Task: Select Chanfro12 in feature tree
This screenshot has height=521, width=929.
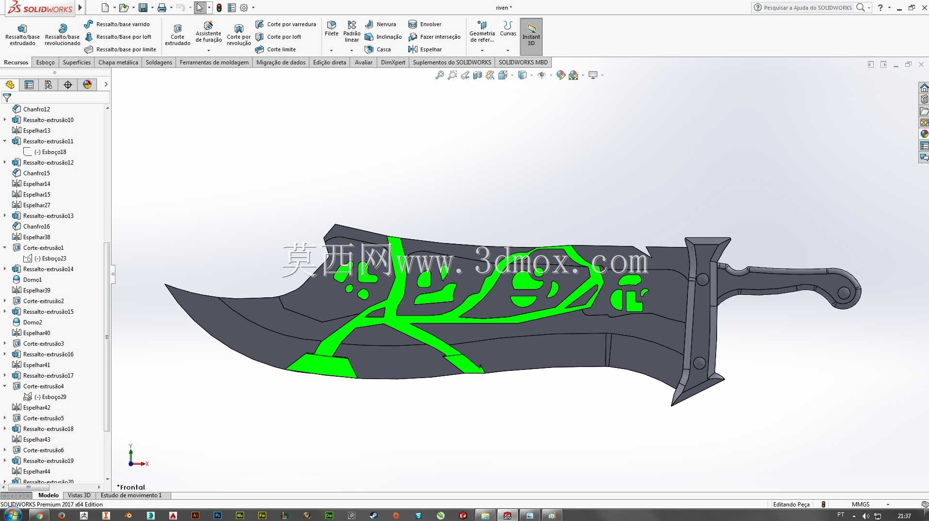Action: 31,109
